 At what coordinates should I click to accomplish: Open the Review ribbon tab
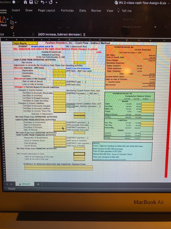(96, 11)
